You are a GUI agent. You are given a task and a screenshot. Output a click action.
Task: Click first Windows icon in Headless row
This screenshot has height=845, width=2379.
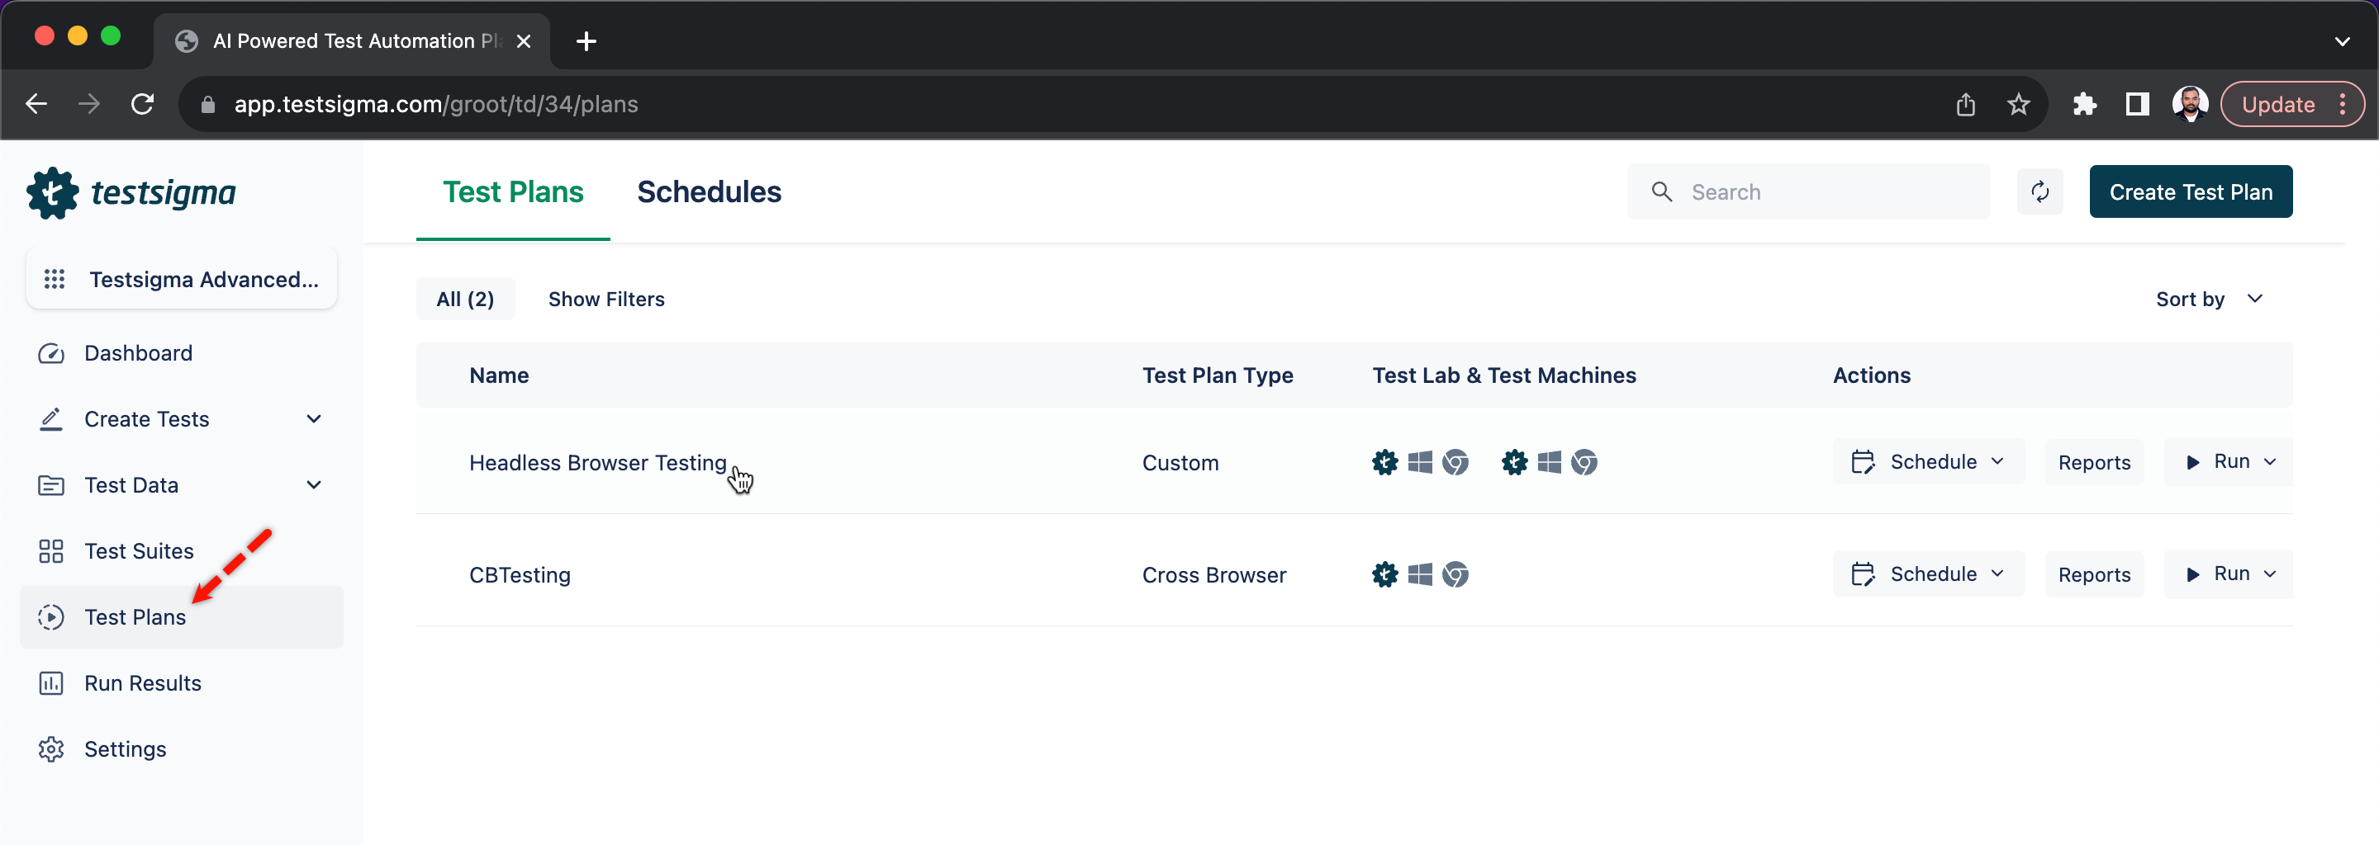click(x=1419, y=462)
